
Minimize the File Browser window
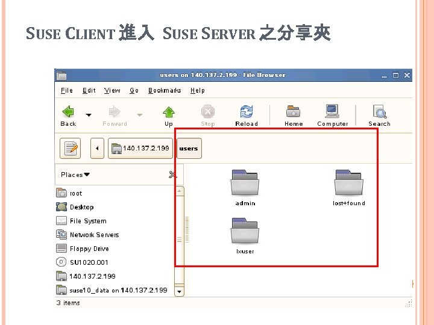(x=384, y=75)
